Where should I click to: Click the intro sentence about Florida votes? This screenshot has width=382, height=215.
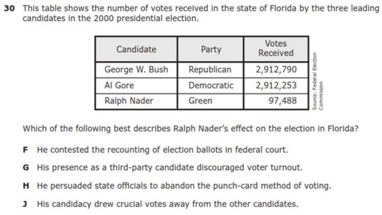pyautogui.click(x=201, y=13)
